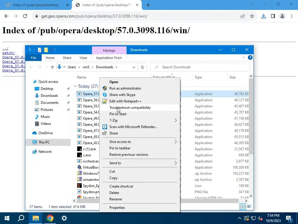This screenshot has height=224, width=298.
Task: Open Chrome from the taskbar
Action: pyautogui.click(x=50, y=218)
